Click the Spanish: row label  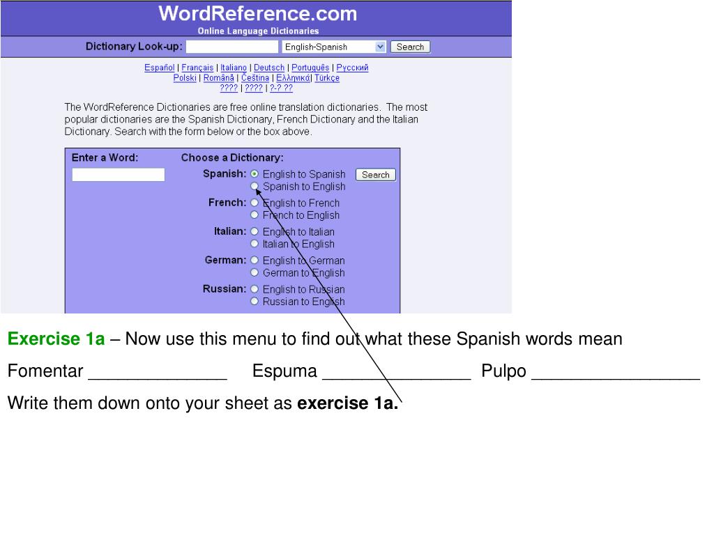click(x=225, y=173)
